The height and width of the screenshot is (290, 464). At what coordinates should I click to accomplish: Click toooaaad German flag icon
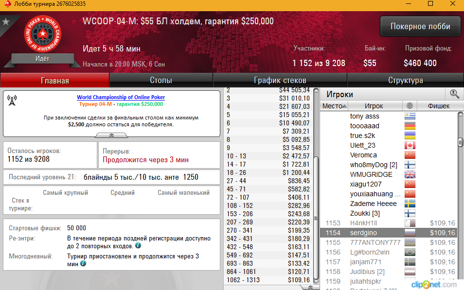410,126
